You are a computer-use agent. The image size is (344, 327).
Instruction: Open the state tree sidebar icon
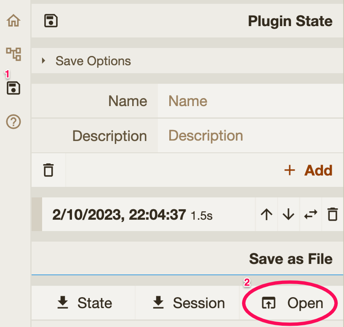pyautogui.click(x=13, y=54)
